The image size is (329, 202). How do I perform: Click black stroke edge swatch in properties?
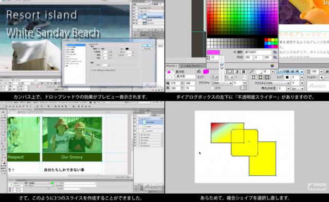(287, 78)
